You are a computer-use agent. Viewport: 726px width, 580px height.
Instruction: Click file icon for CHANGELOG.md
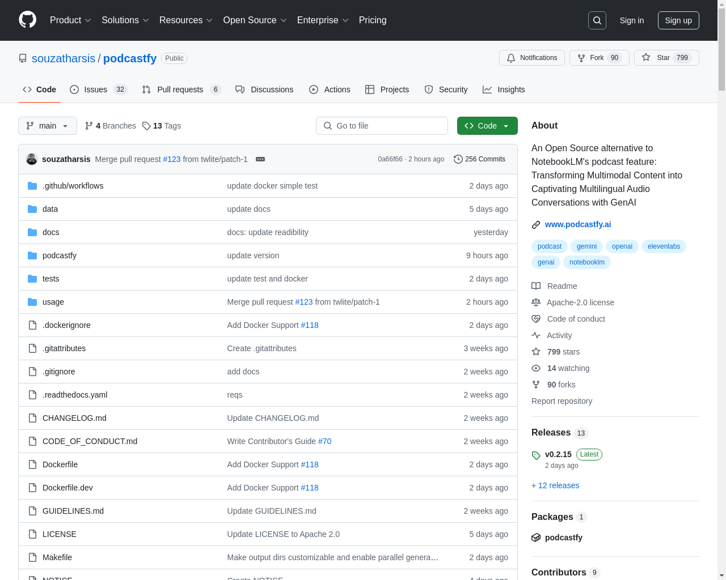point(32,418)
